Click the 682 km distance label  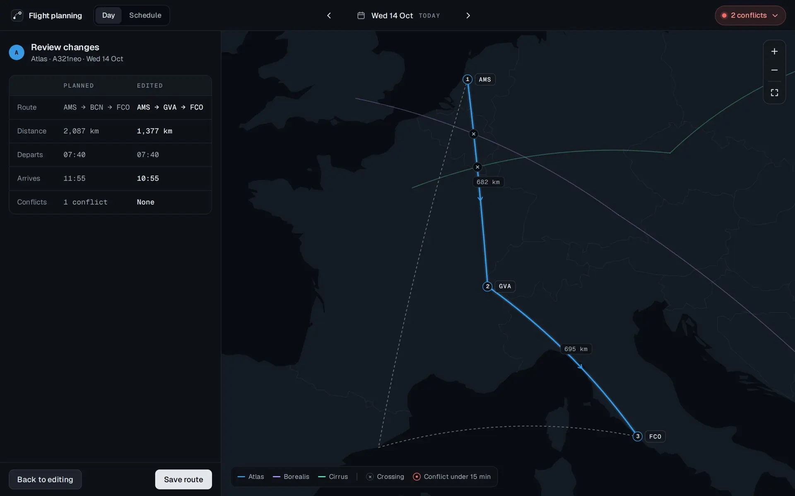(x=488, y=182)
